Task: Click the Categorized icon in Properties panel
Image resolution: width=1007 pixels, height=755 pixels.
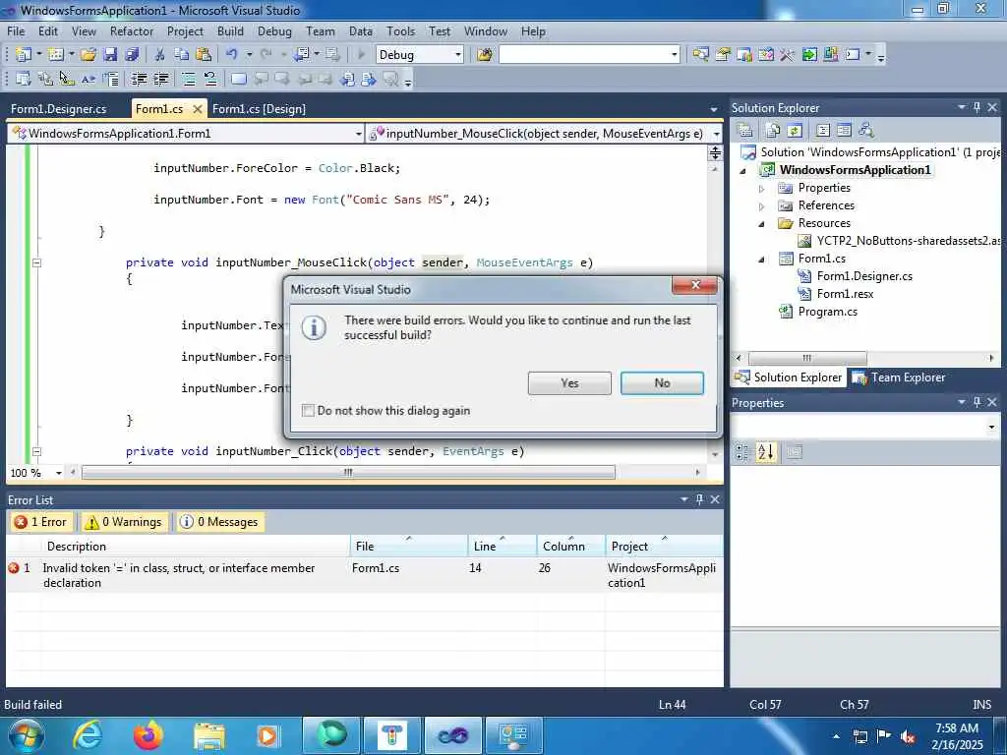Action: click(x=741, y=452)
